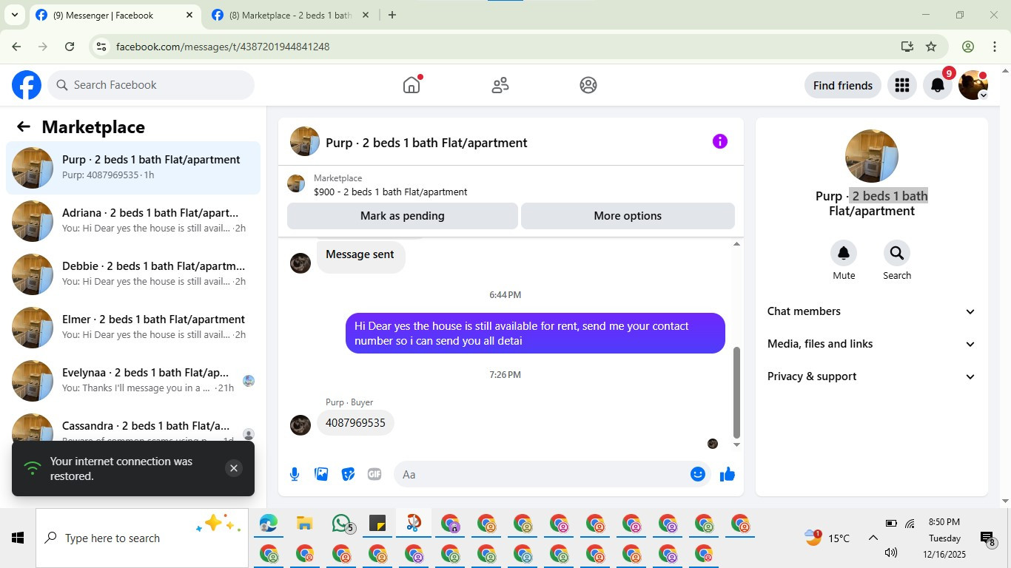This screenshot has width=1011, height=568.
Task: Expand the Chat members section
Action: coord(871,311)
